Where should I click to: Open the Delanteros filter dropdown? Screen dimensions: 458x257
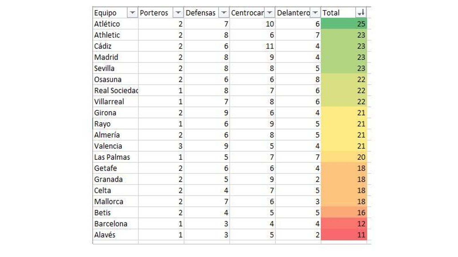(315, 13)
